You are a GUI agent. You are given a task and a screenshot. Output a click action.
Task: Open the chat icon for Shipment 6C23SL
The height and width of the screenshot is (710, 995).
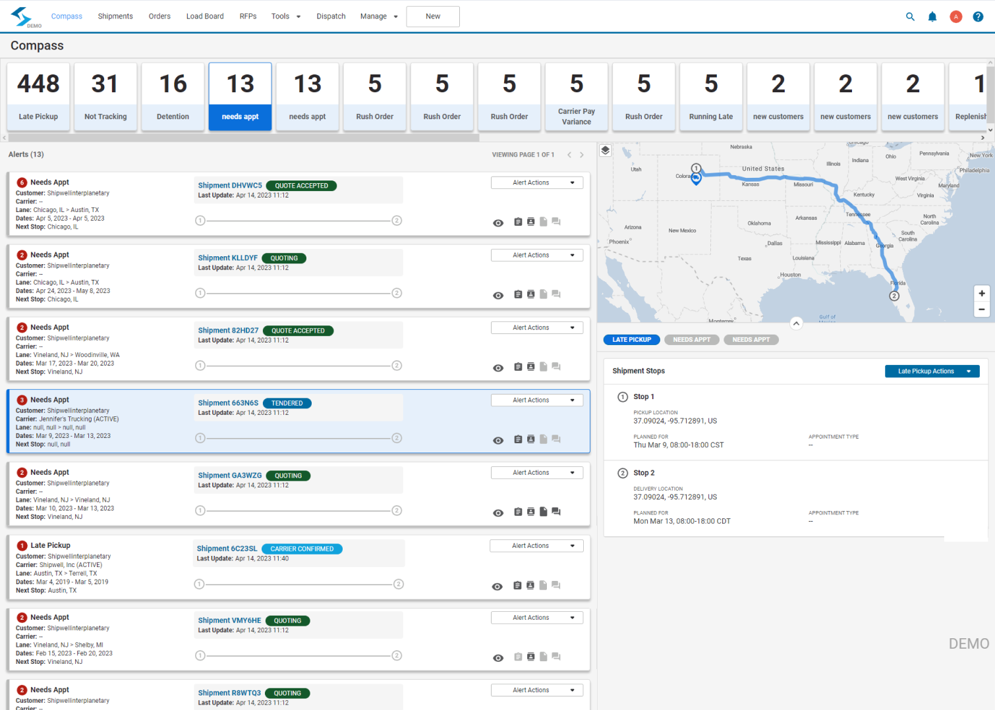[555, 585]
